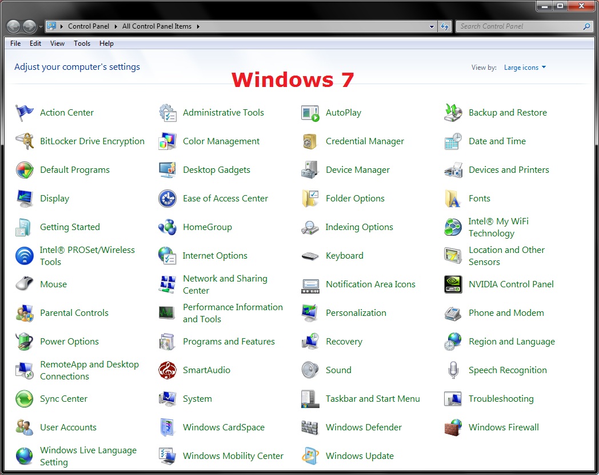Click the Speech Recognition microphone icon

point(453,370)
